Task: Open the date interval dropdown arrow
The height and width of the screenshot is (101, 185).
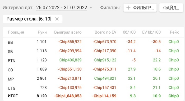Action: pyautogui.click(x=91, y=8)
